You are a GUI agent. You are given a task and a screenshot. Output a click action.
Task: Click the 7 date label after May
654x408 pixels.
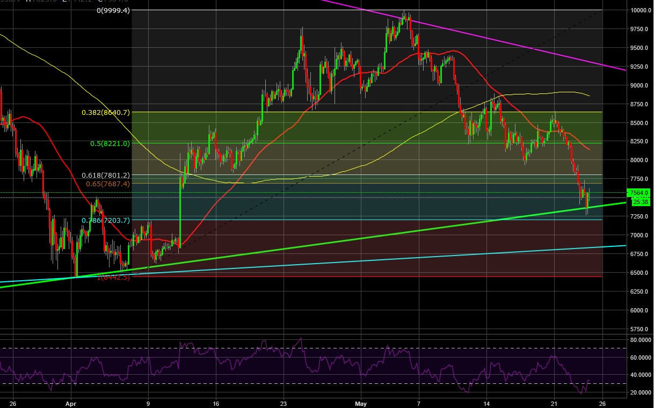pos(419,403)
